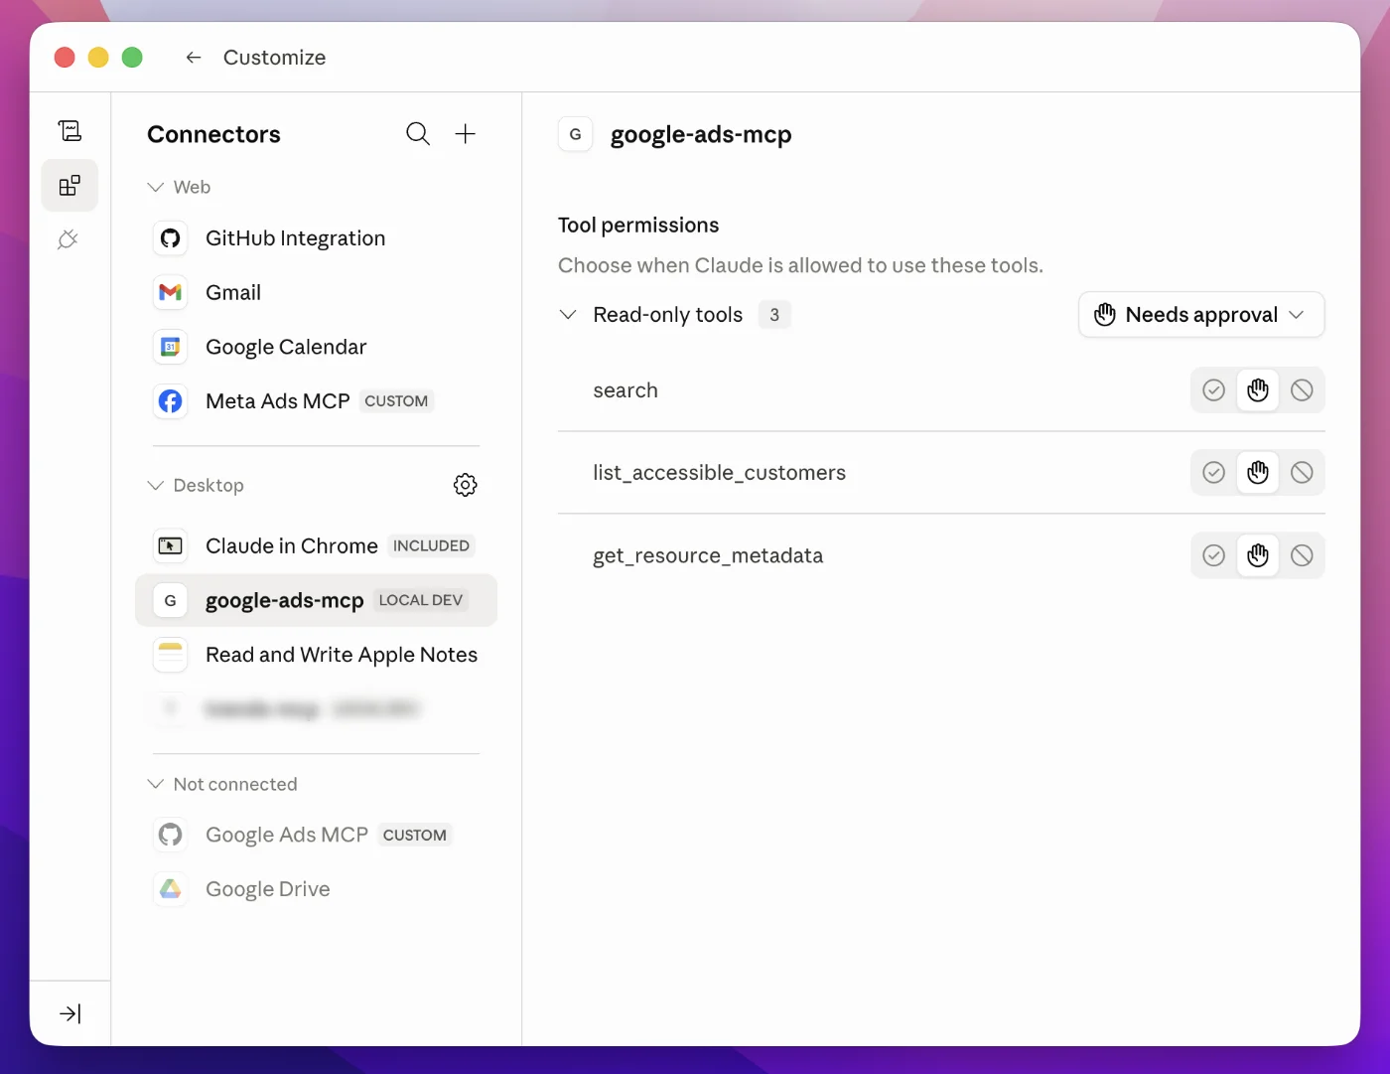The image size is (1390, 1074).
Task: Set search tool to needs approval
Action: (x=1258, y=390)
